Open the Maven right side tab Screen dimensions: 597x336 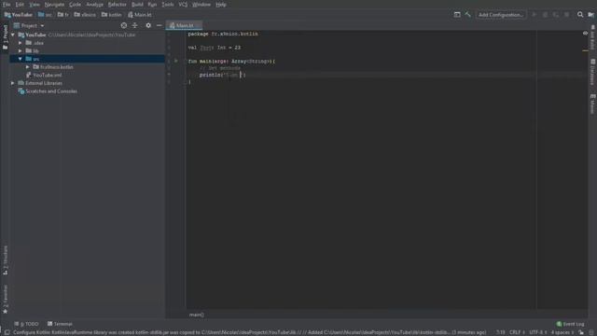click(593, 104)
